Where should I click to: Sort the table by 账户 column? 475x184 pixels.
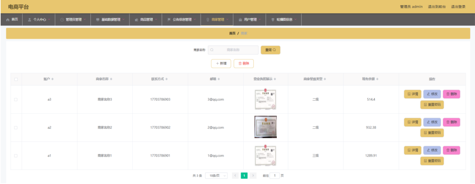coord(52,79)
